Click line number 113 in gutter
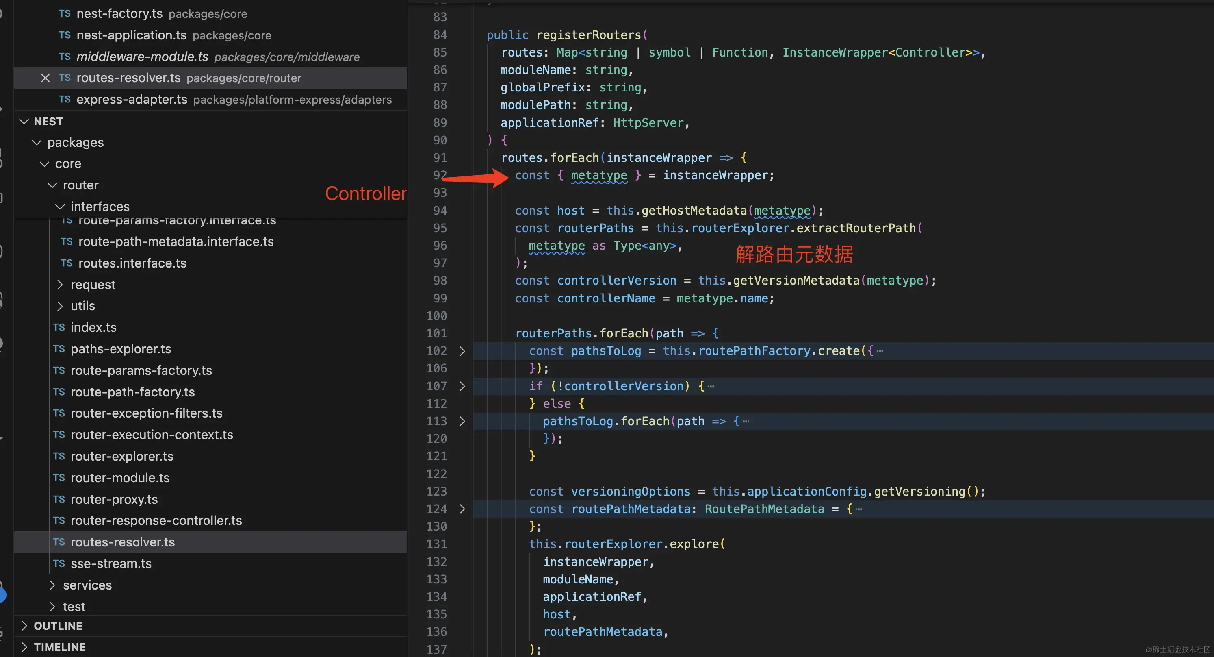 click(436, 421)
